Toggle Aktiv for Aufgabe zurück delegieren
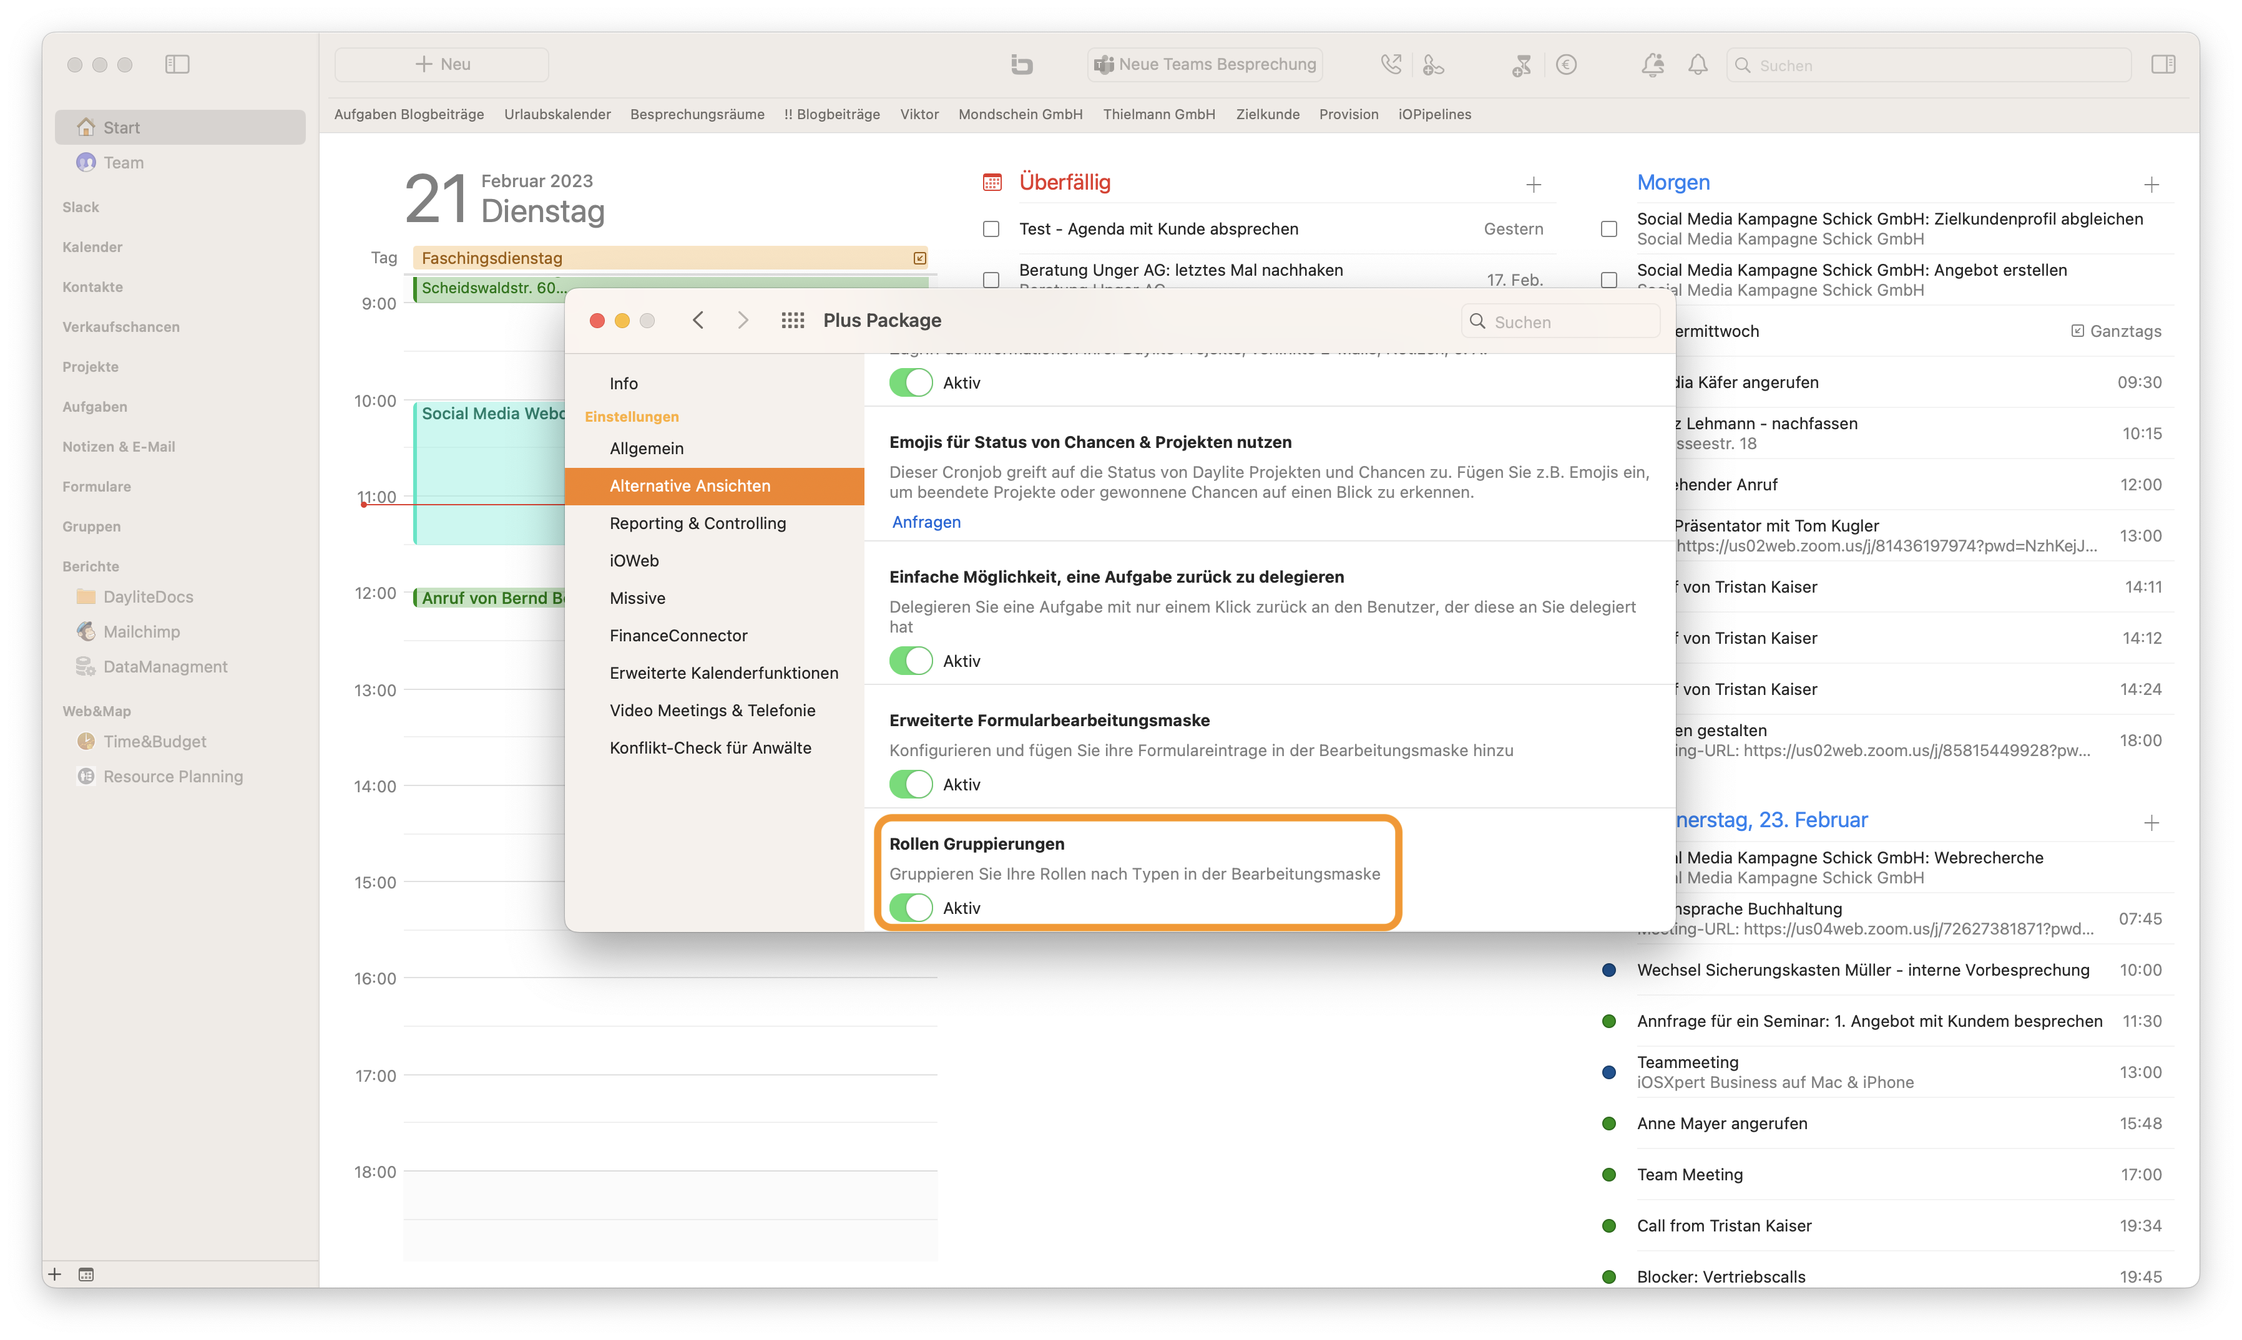 point(911,661)
